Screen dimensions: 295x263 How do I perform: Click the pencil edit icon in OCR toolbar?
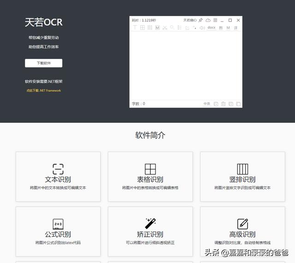click(x=187, y=28)
